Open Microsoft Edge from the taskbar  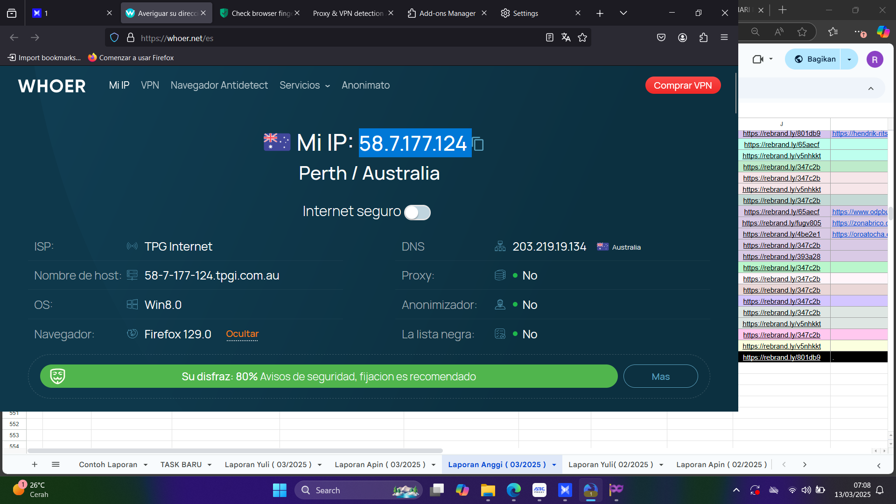tap(514, 490)
